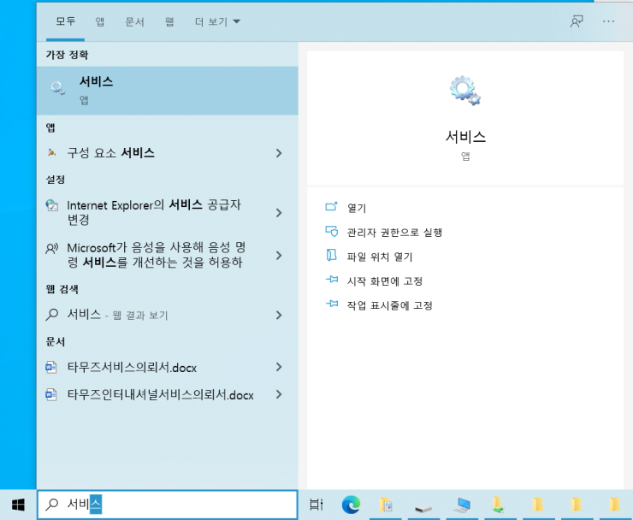Expand arrow for 타무즈인터내셔널서비스의뢰서.docx
The image size is (633, 520).
279,394
